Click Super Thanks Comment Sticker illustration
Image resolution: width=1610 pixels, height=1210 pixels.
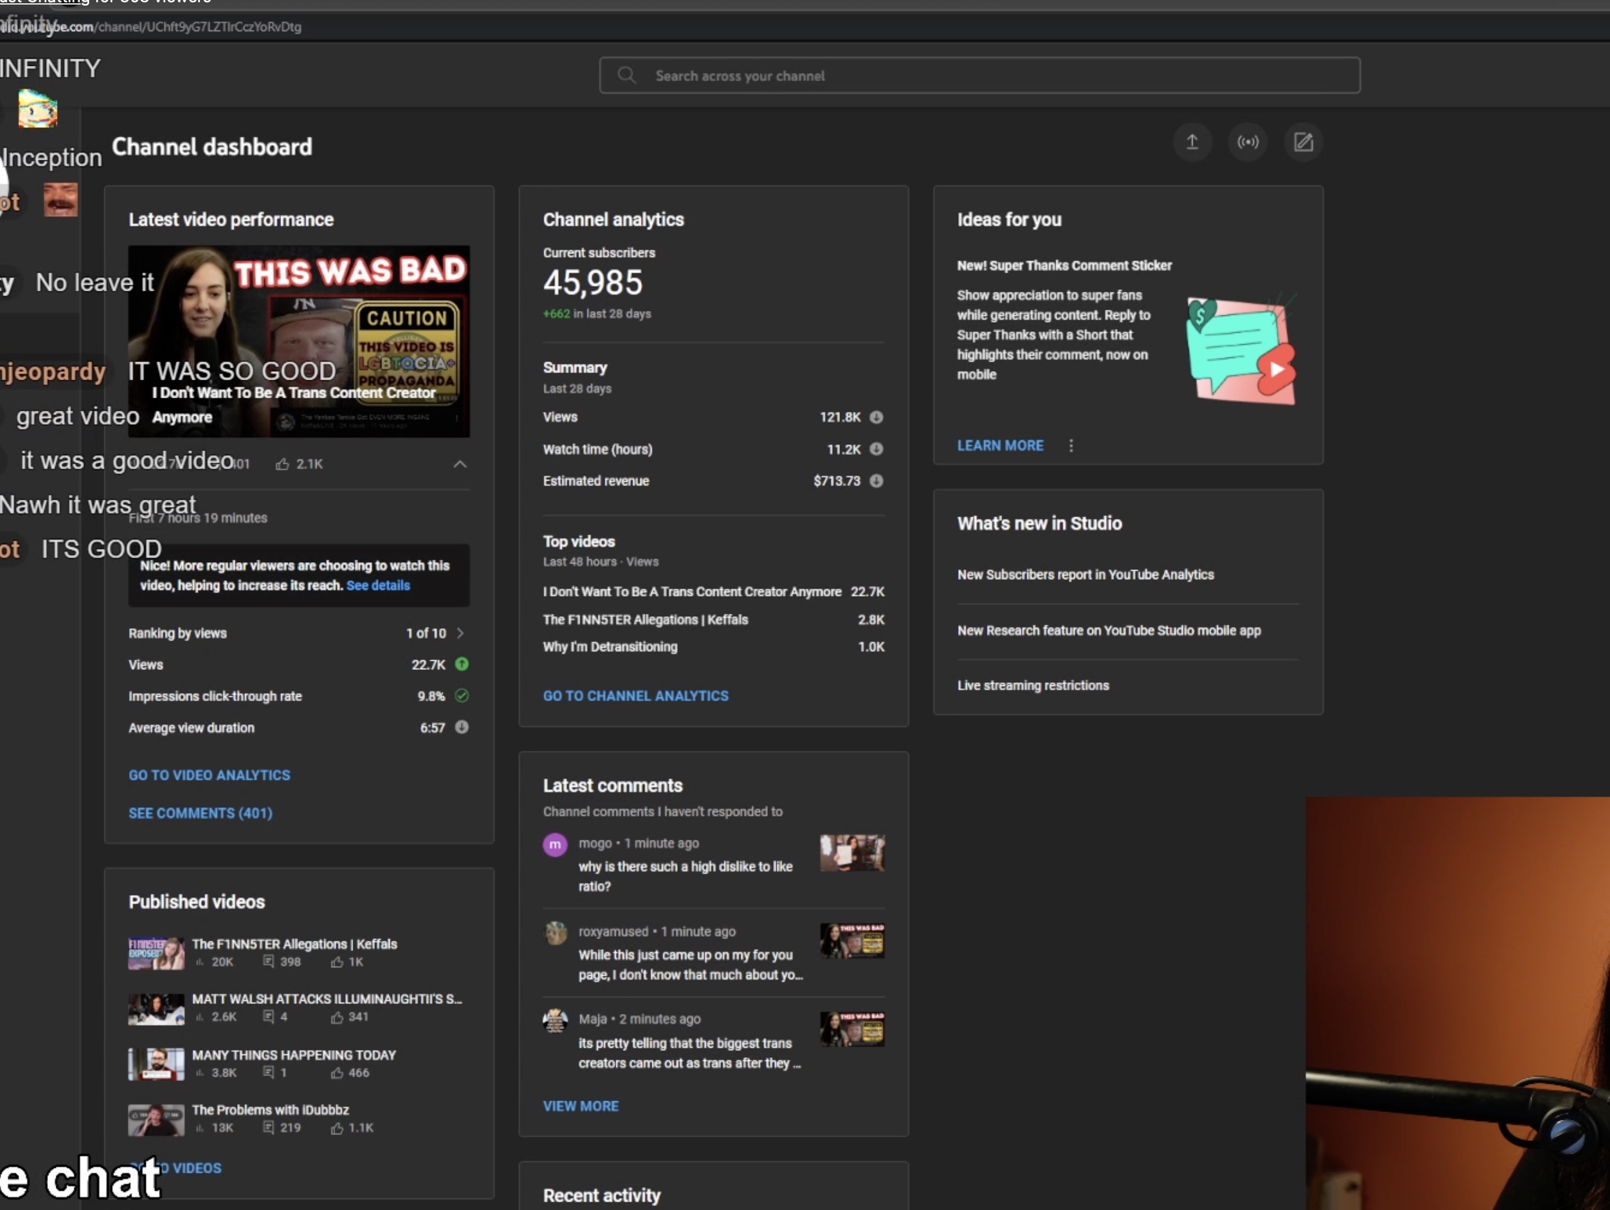[x=1242, y=349]
